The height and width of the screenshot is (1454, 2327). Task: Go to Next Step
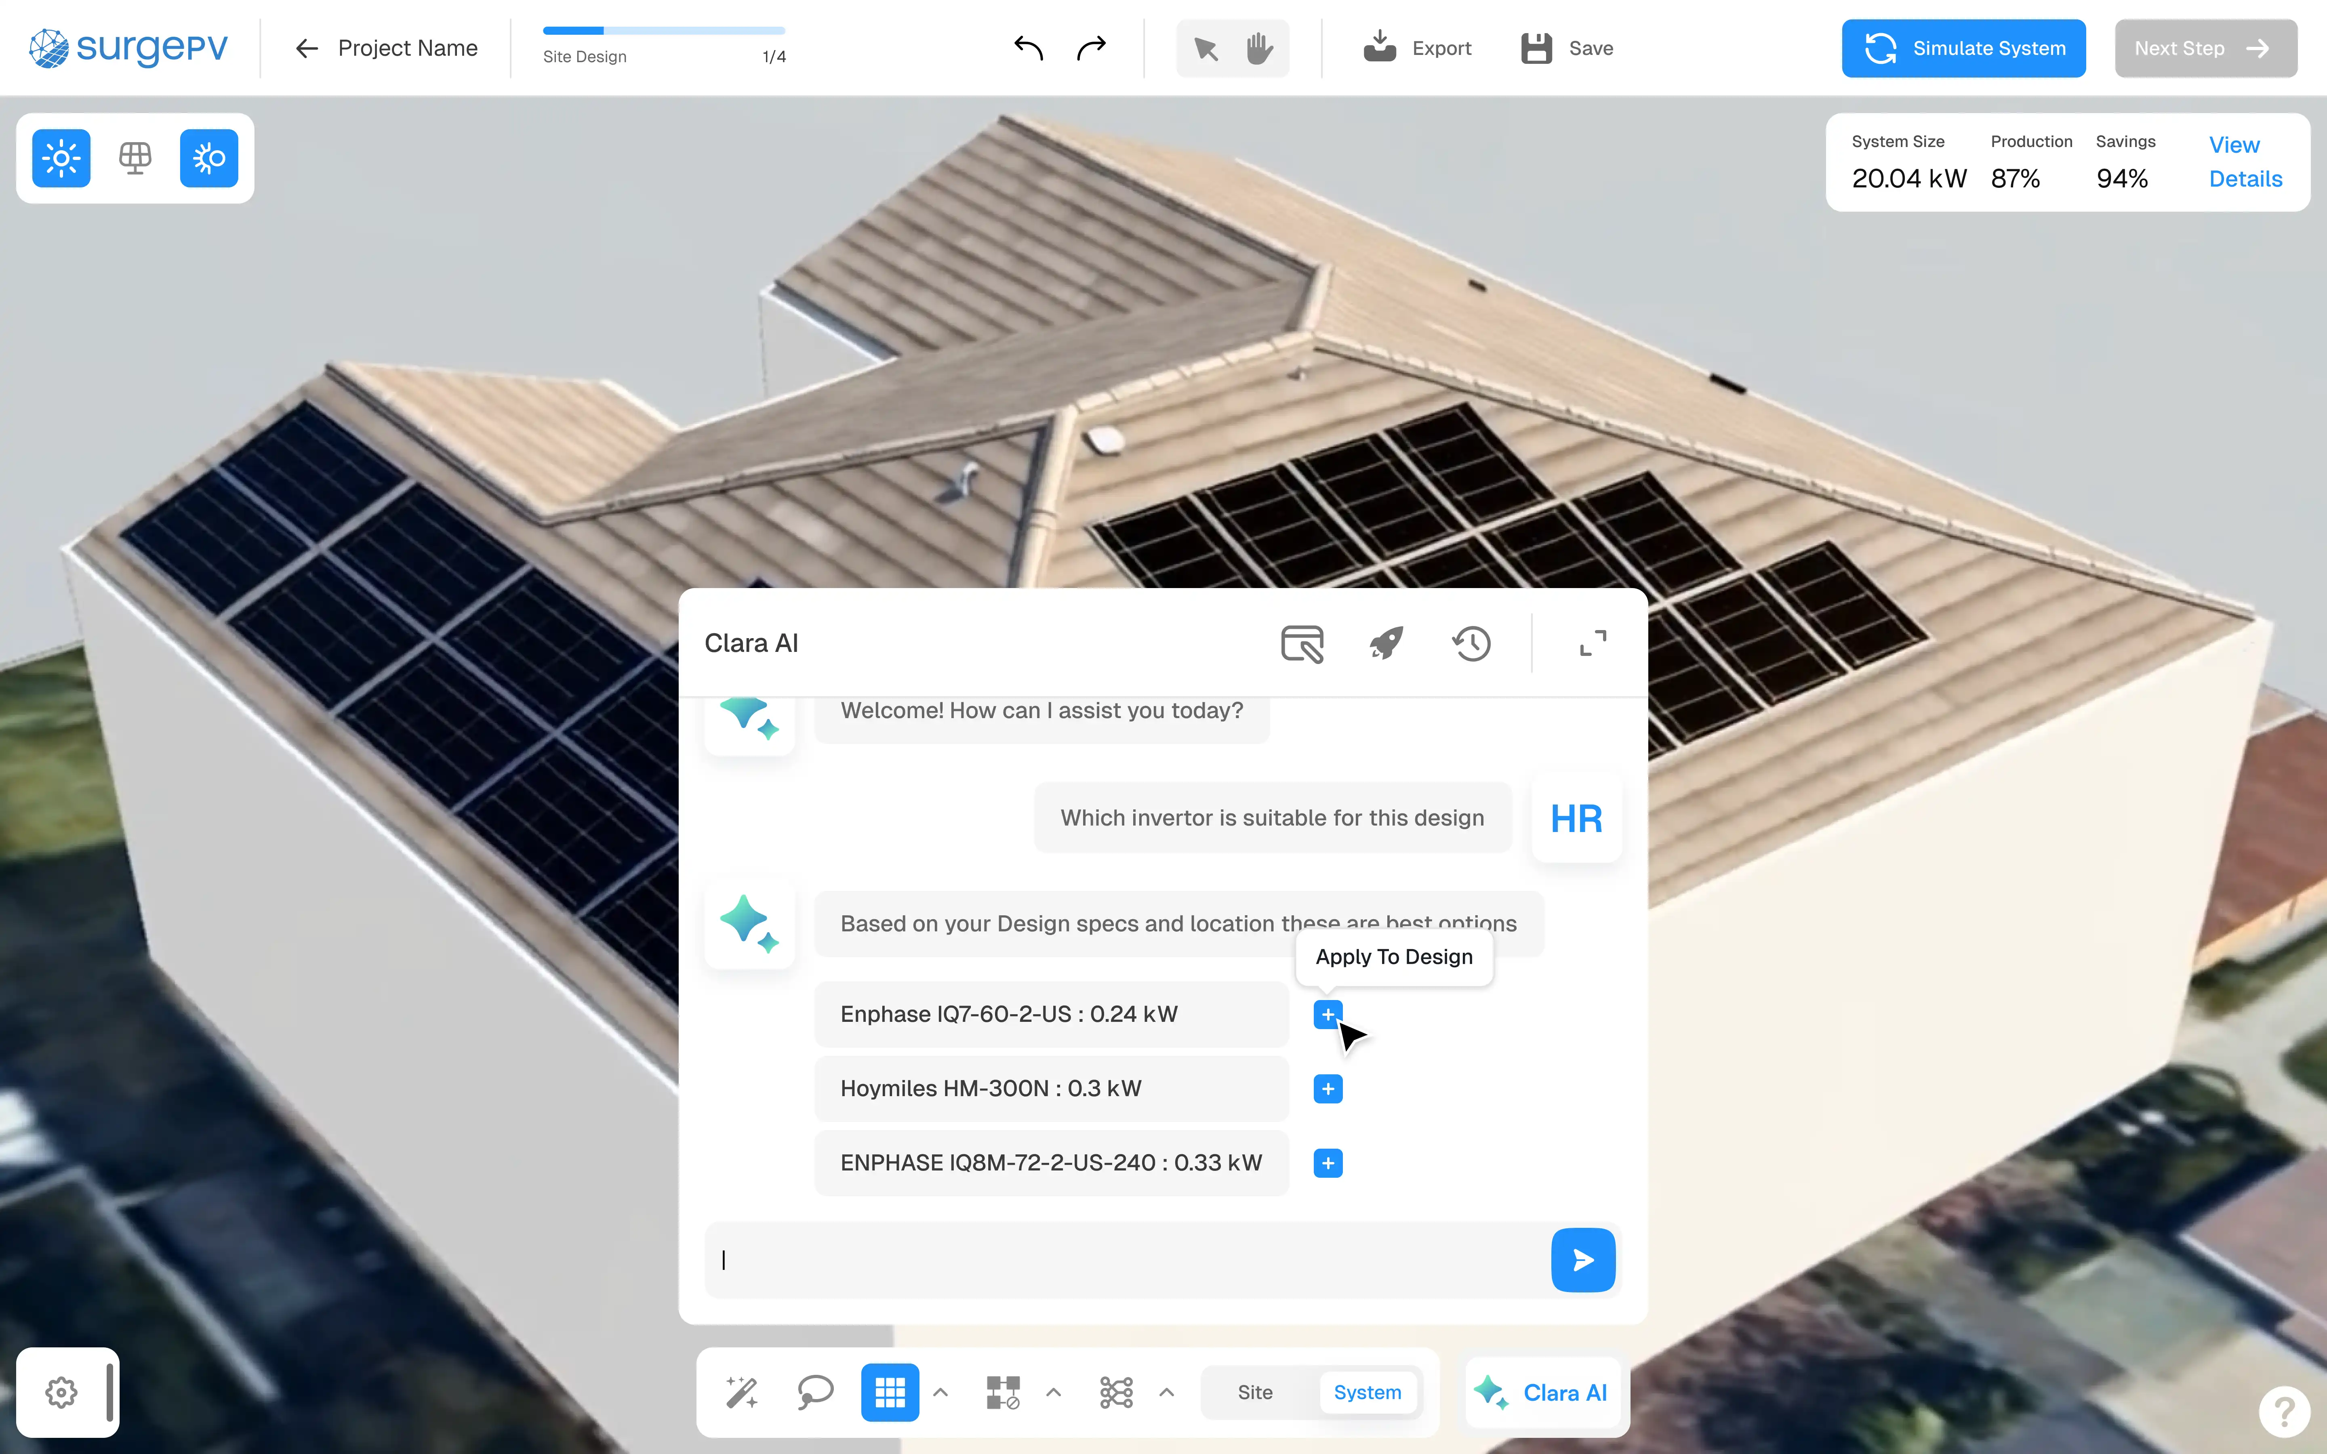click(x=2206, y=48)
